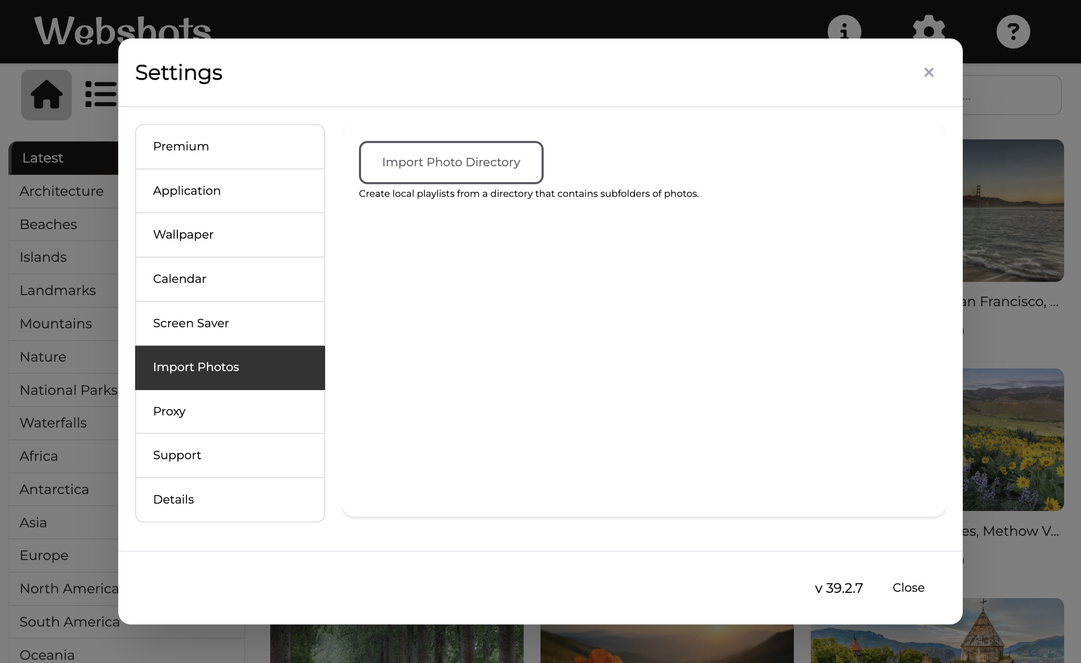Open stone chapel photo thumbnail

937,643
